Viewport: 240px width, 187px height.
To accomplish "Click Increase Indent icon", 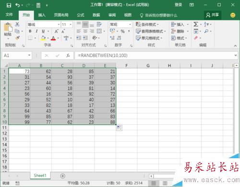I will 85,38.
